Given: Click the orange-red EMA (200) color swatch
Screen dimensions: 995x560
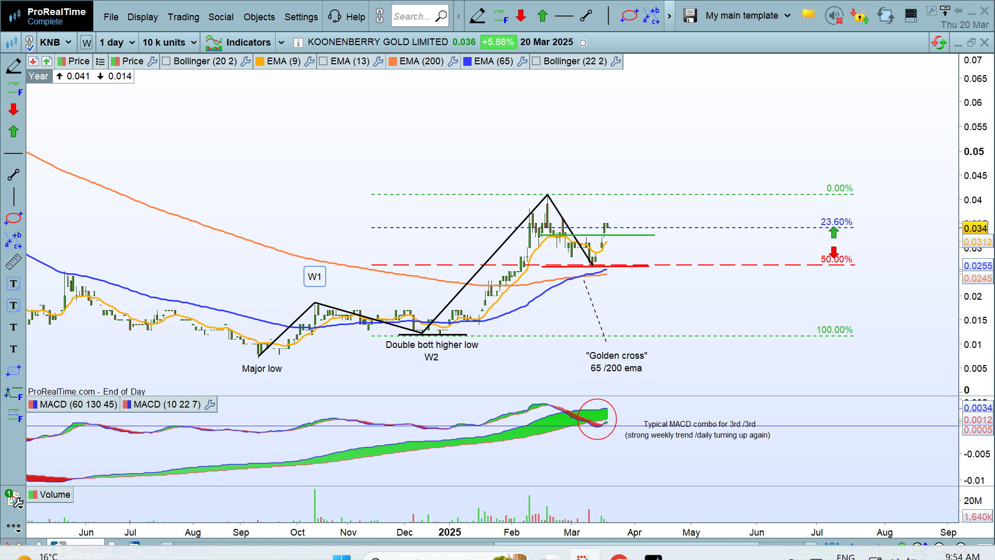Looking at the screenshot, I should [x=393, y=61].
